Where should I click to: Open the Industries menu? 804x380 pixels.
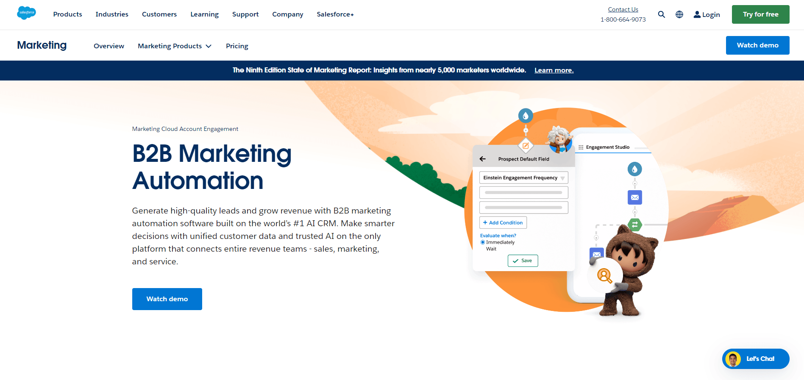112,14
